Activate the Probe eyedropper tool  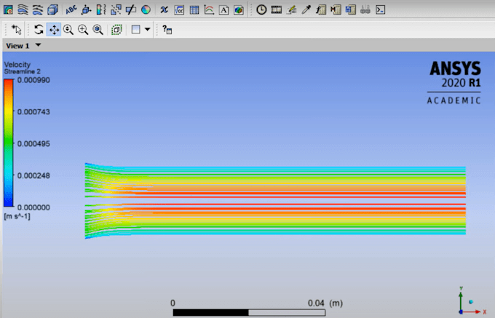(306, 9)
